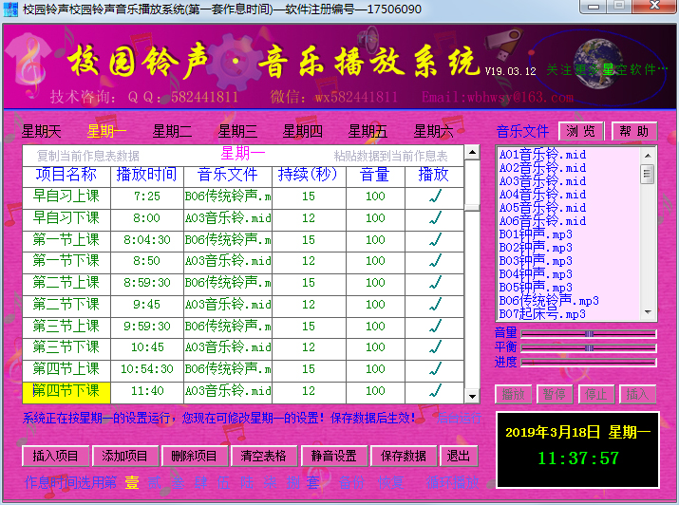679x505 pixels.
Task: Open the 星期天 schedule tab
Action: 42,132
